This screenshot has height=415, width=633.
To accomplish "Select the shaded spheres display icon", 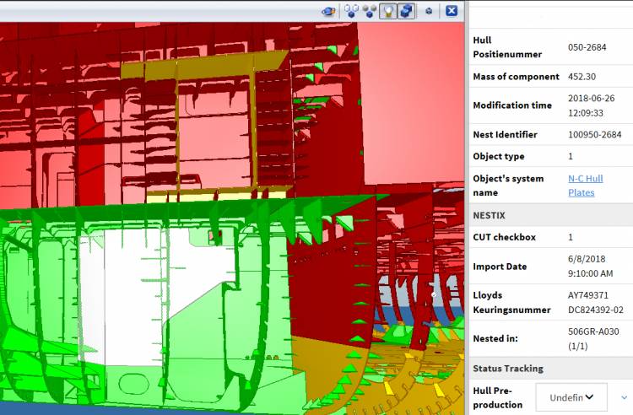I will [x=370, y=11].
